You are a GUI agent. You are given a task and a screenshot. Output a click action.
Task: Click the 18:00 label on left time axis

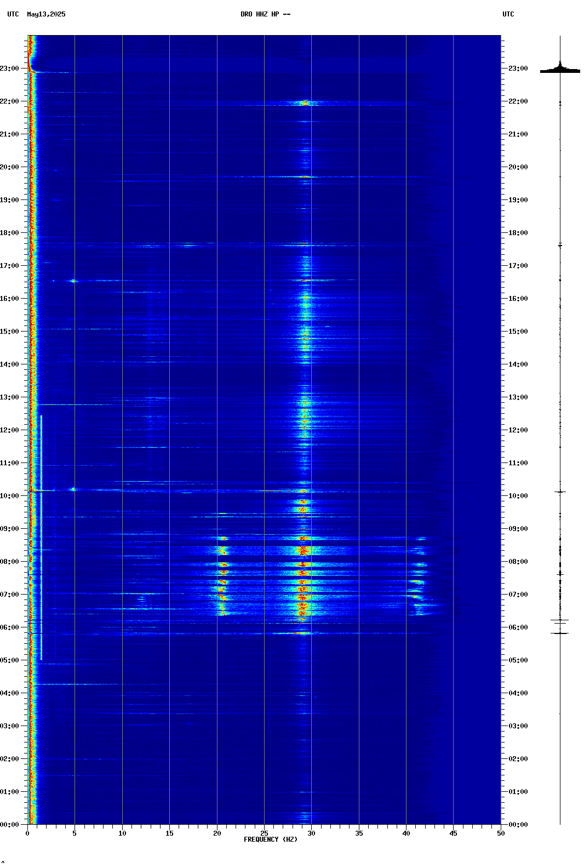pos(9,233)
